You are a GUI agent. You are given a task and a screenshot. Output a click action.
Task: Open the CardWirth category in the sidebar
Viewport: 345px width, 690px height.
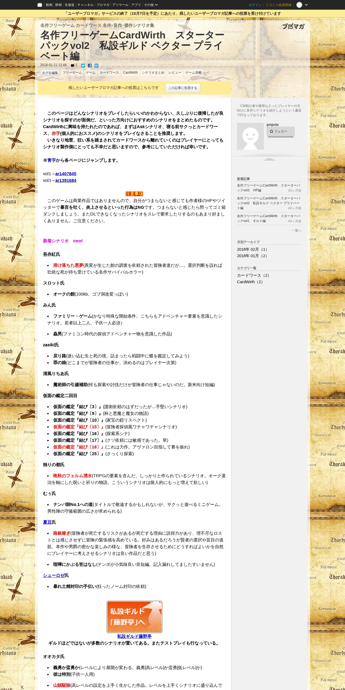pos(251,282)
